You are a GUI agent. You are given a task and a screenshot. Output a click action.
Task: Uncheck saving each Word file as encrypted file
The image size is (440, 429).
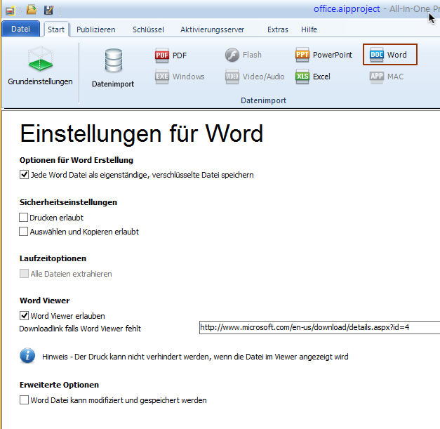25,175
